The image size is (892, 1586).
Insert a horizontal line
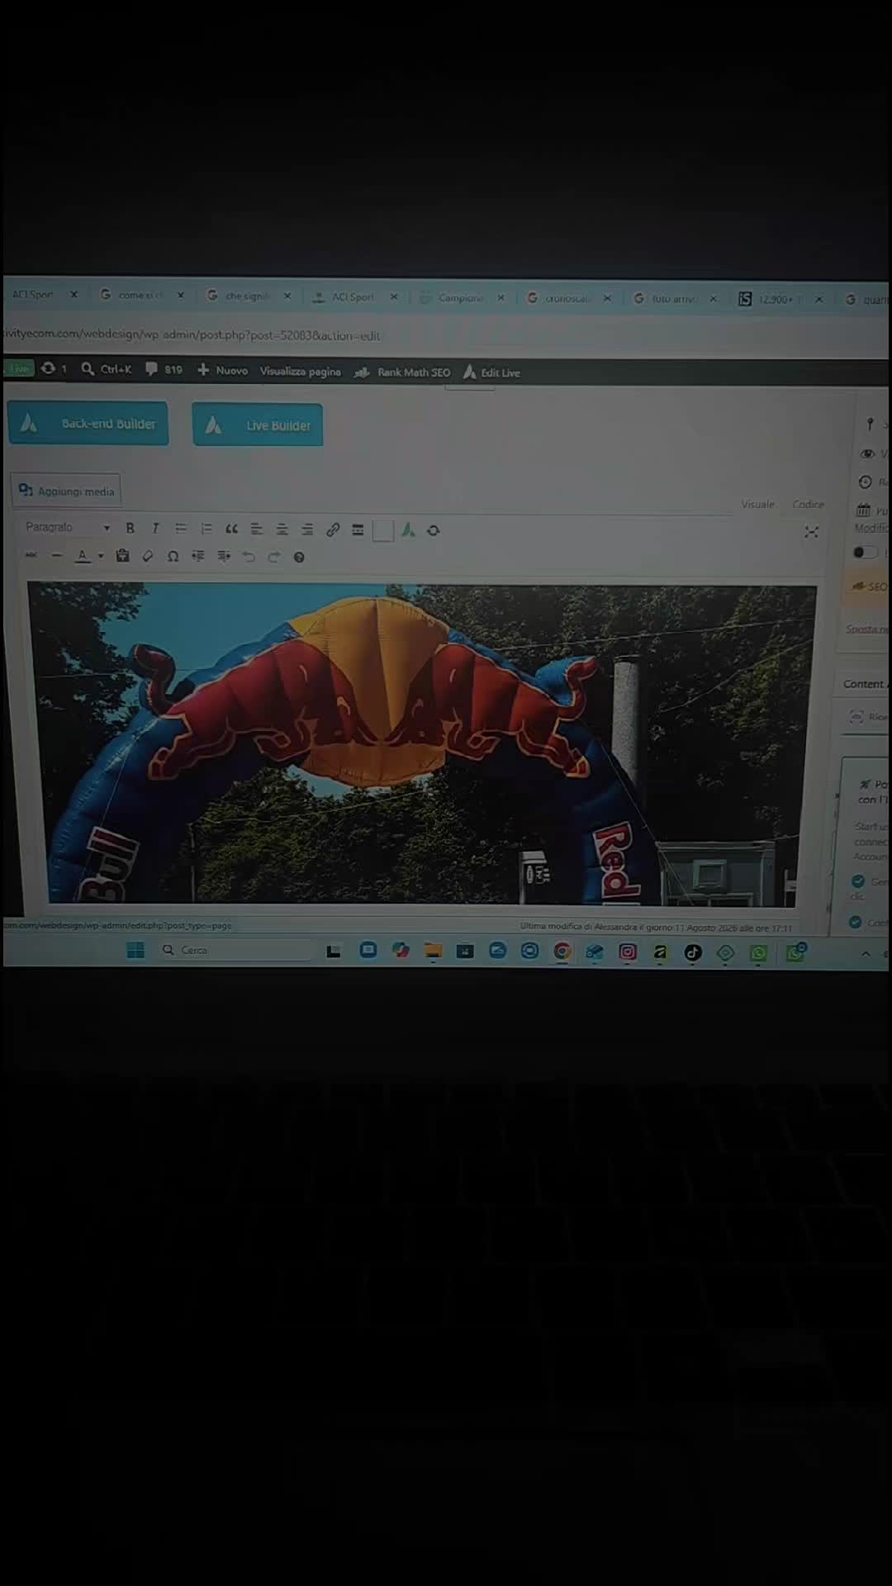point(57,556)
